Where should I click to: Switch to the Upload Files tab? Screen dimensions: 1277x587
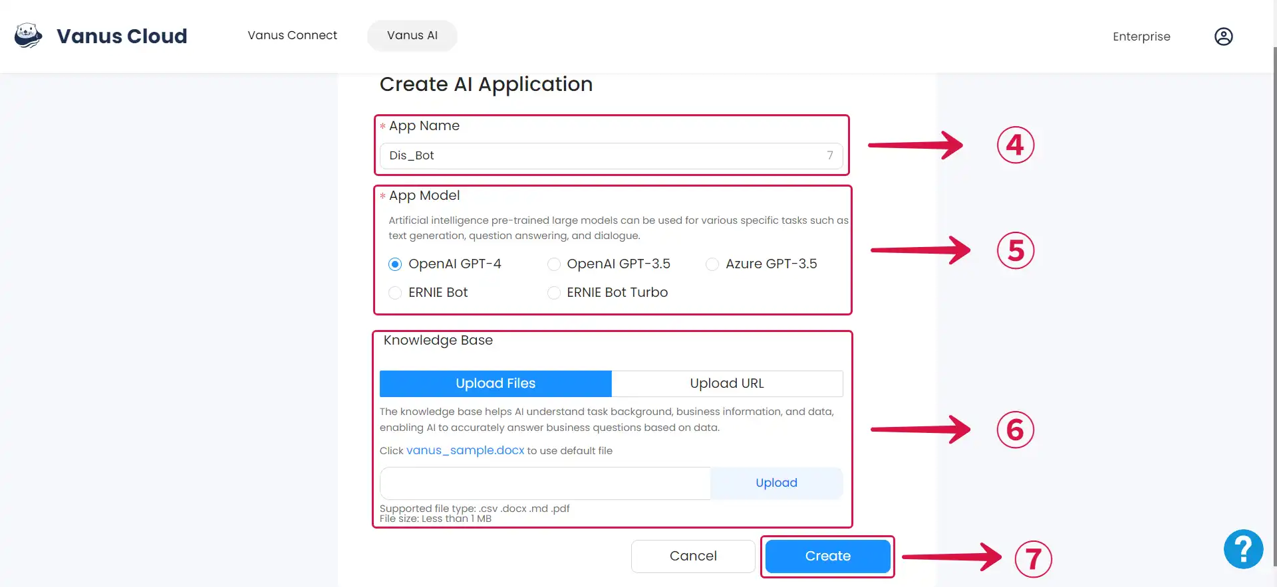point(496,383)
